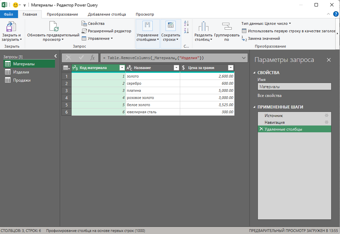Screen dimensions: 340x234
Task: Delete the Удаленные столбцы step with X
Action: point(261,129)
